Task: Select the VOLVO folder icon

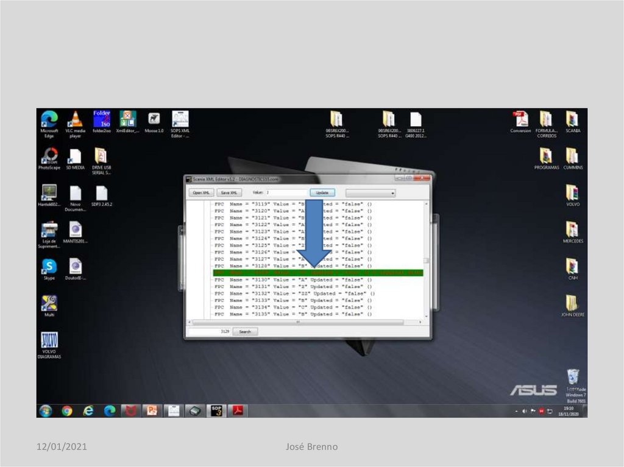Action: (x=572, y=193)
